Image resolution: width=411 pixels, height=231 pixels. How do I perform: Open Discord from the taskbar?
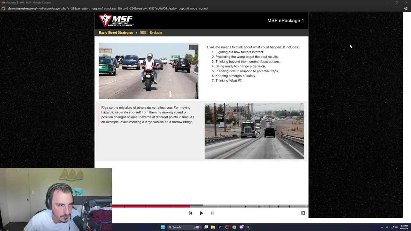coord(241,227)
